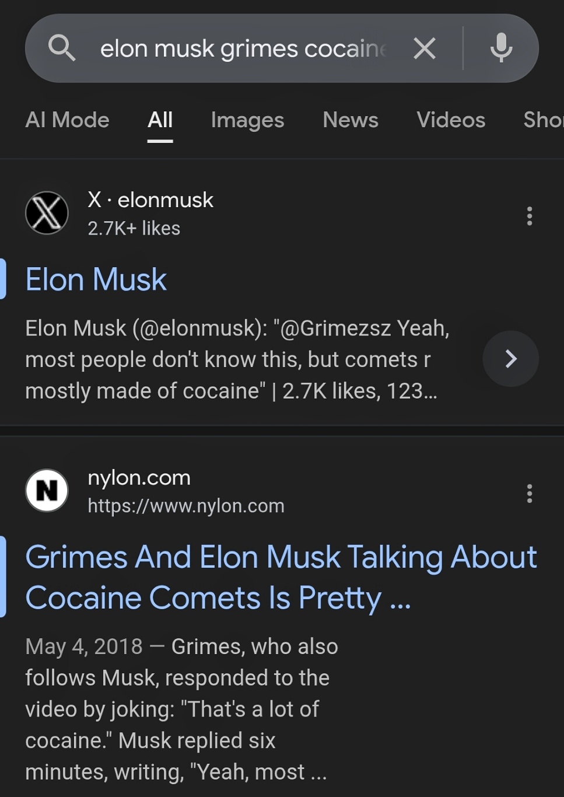Open Grimes And Elon Musk article link
This screenshot has height=797, width=564.
click(280, 577)
